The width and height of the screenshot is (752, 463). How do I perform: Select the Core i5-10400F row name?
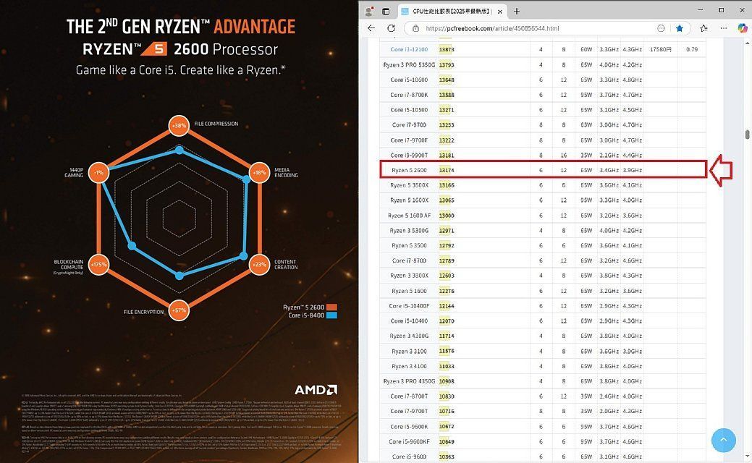tap(409, 306)
